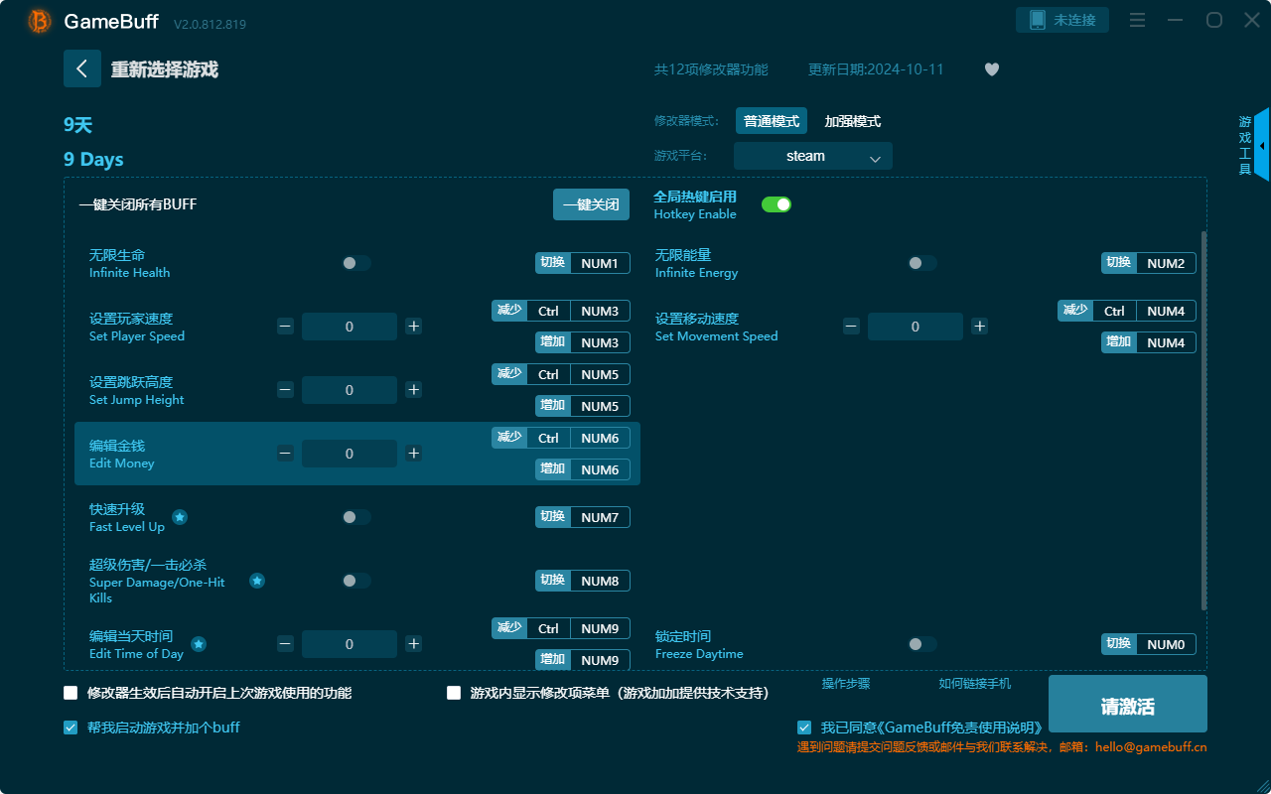Click the back arrow beside 重新选择游戏

click(82, 67)
